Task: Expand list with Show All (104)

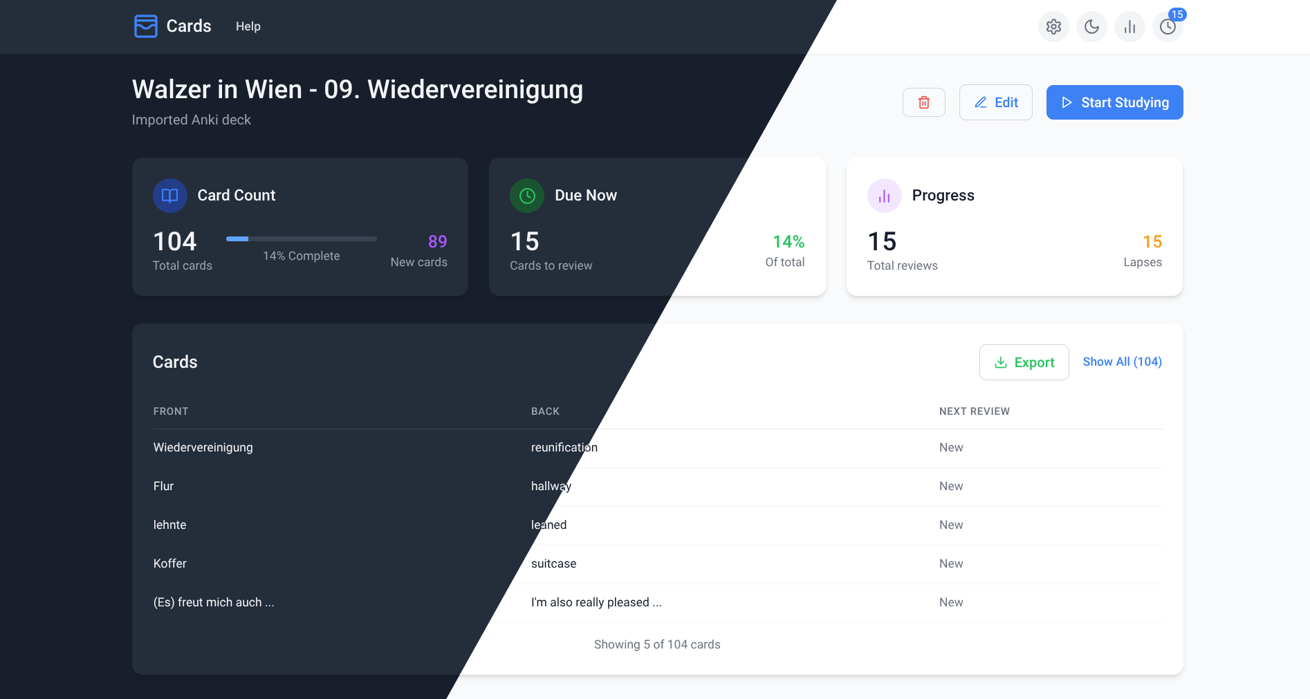Action: 1122,362
